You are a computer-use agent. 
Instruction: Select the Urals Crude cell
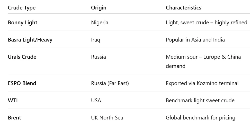(22, 57)
